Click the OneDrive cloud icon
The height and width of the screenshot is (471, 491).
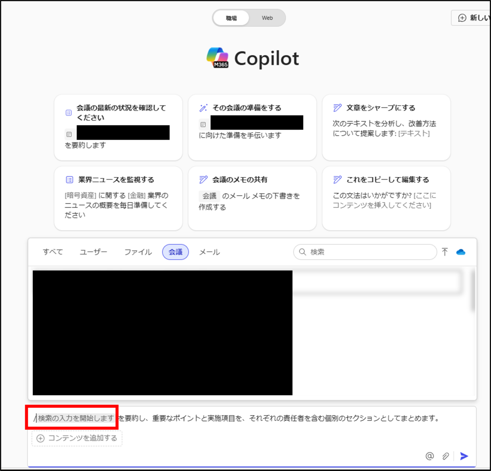tap(461, 252)
